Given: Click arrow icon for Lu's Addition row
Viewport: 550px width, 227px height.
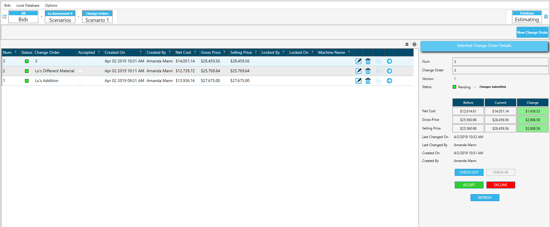Looking at the screenshot, I should (389, 81).
